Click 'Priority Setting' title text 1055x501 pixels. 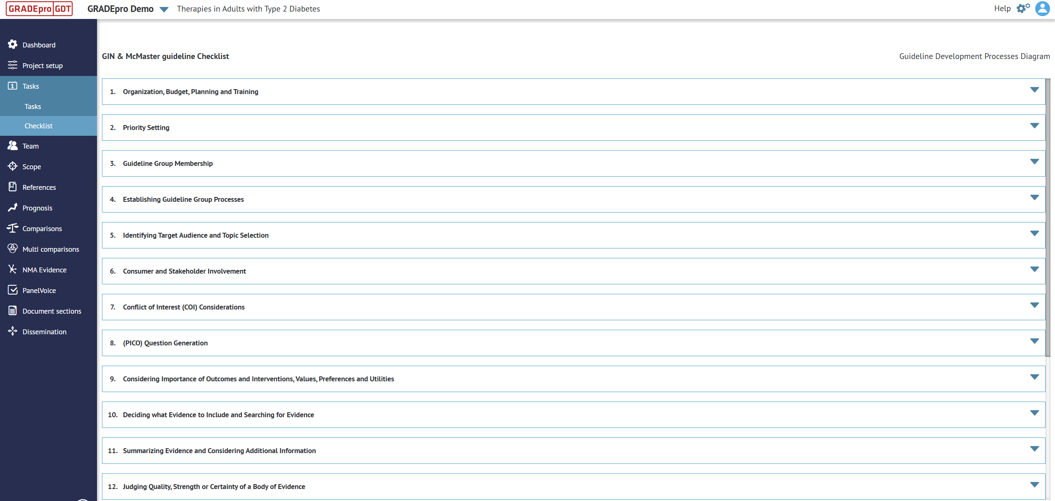(146, 128)
